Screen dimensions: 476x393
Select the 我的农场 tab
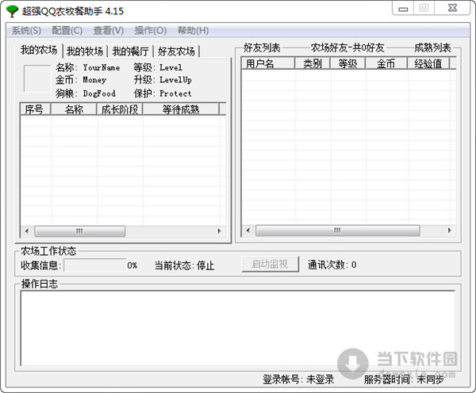tap(39, 51)
